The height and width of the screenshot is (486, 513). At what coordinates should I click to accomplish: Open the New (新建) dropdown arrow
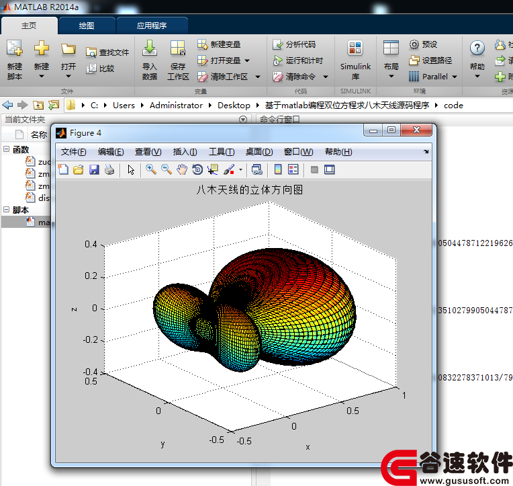(x=42, y=77)
